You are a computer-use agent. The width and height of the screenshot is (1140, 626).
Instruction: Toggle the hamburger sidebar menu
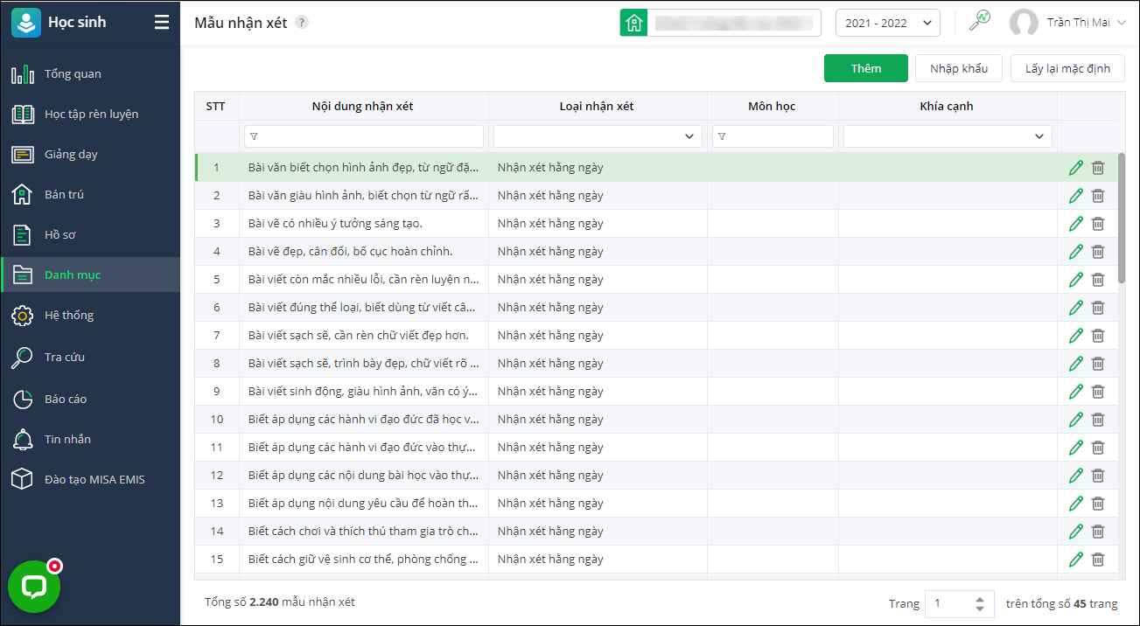[162, 23]
